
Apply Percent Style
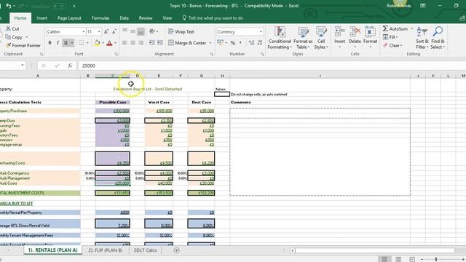coord(233,43)
